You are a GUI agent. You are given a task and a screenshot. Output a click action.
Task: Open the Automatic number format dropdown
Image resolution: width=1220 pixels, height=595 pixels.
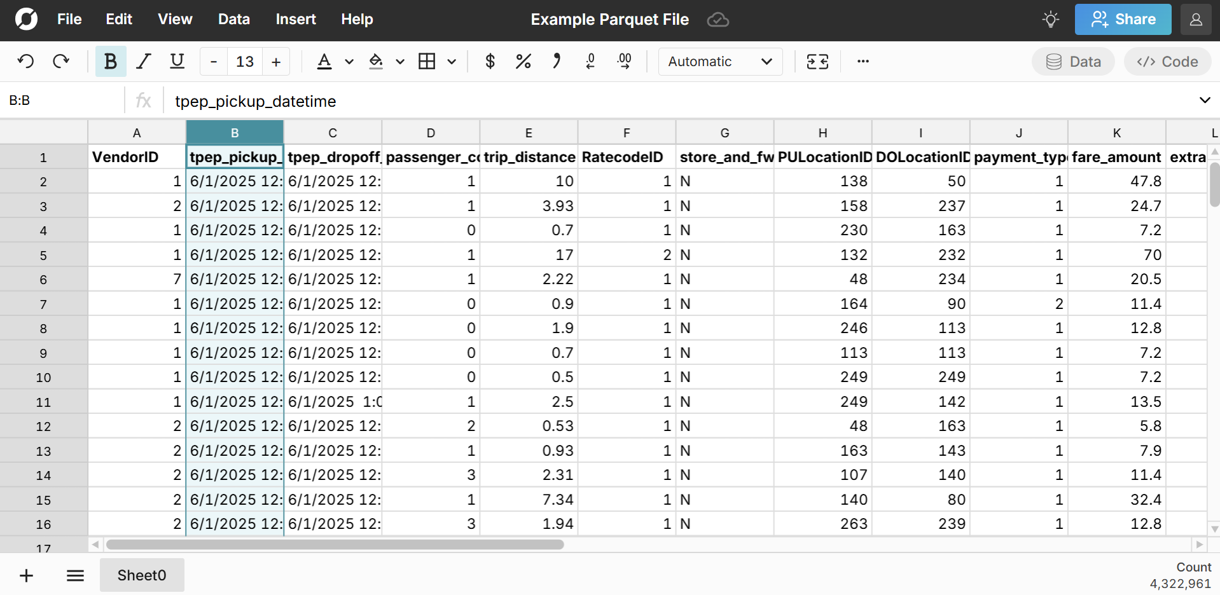click(720, 62)
